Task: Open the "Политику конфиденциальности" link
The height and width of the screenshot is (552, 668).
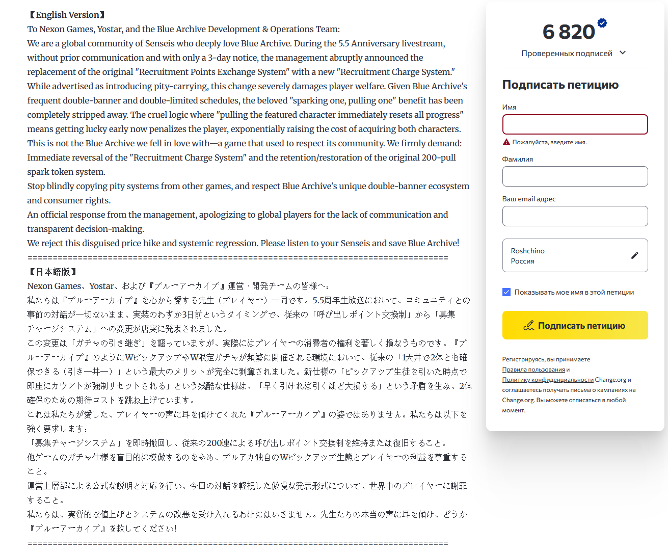Action: 548,380
